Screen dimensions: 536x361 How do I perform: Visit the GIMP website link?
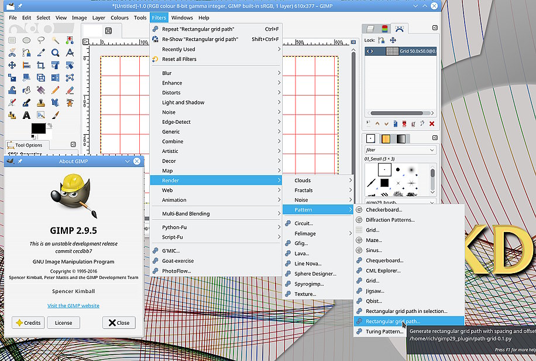pyautogui.click(x=74, y=305)
